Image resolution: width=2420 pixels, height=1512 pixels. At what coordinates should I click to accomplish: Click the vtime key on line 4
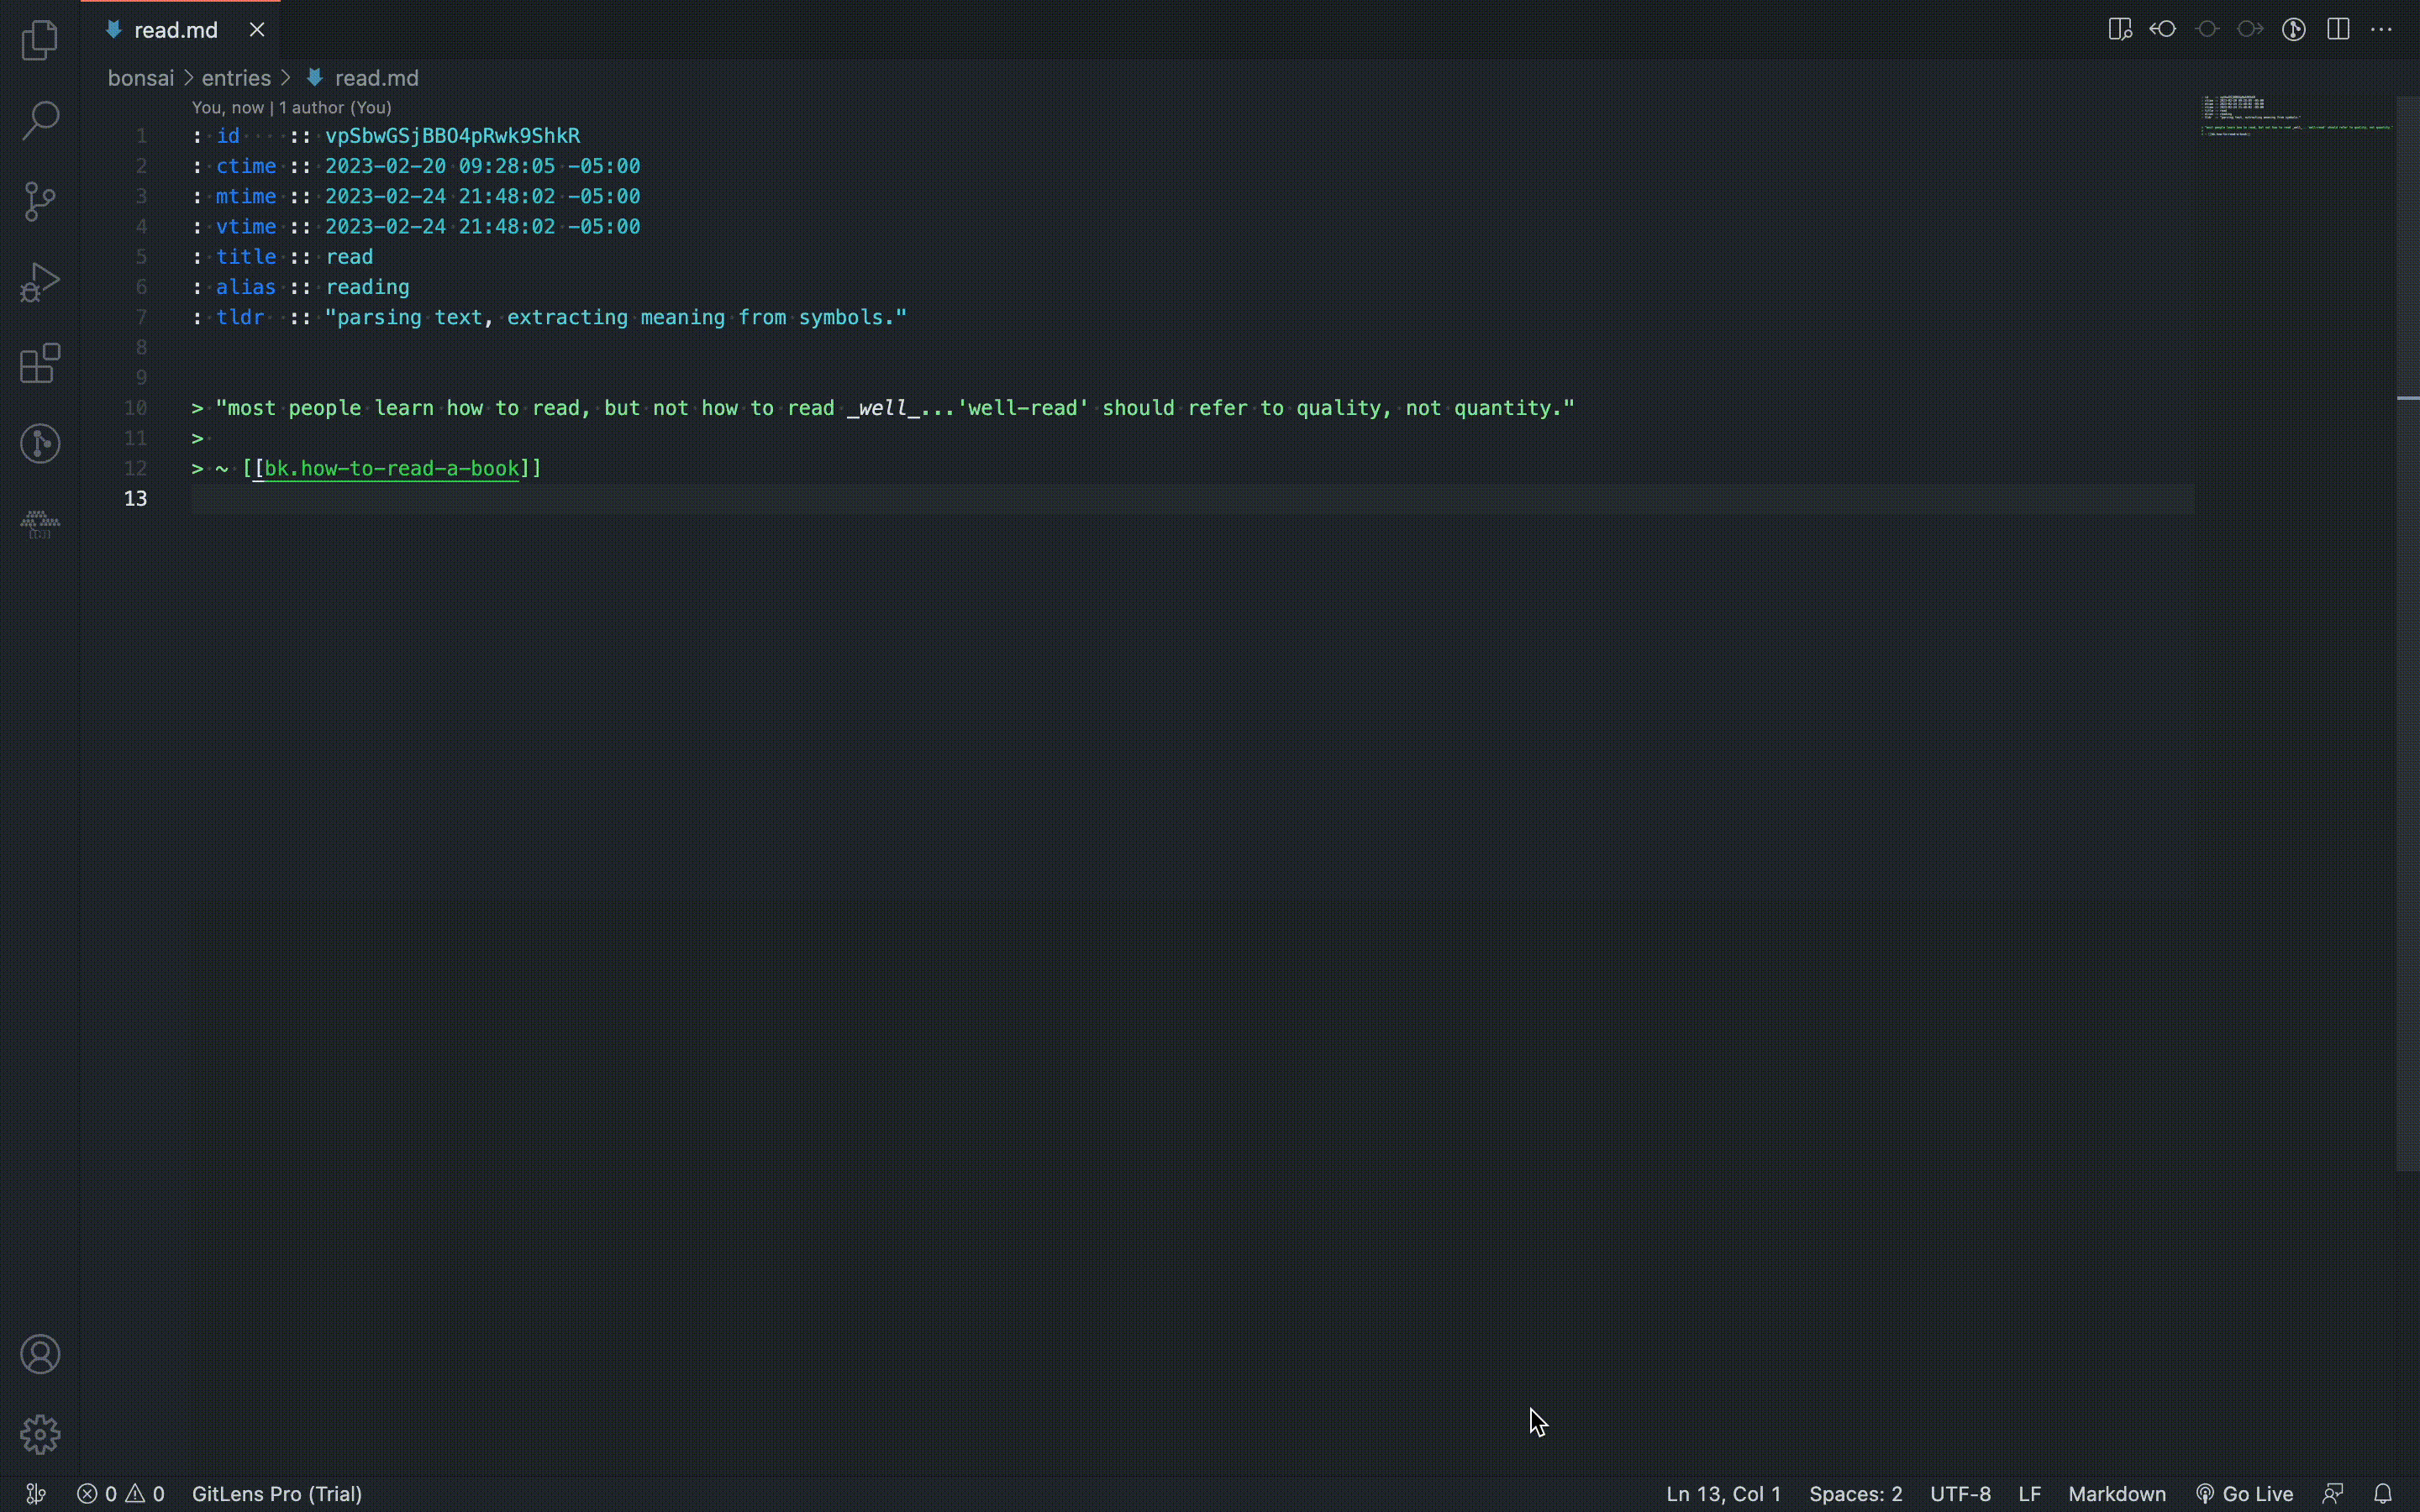pos(246,226)
